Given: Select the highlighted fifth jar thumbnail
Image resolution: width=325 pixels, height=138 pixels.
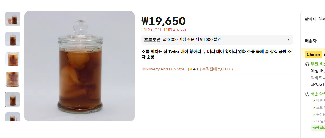Looking at the screenshot, I should click(x=13, y=99).
